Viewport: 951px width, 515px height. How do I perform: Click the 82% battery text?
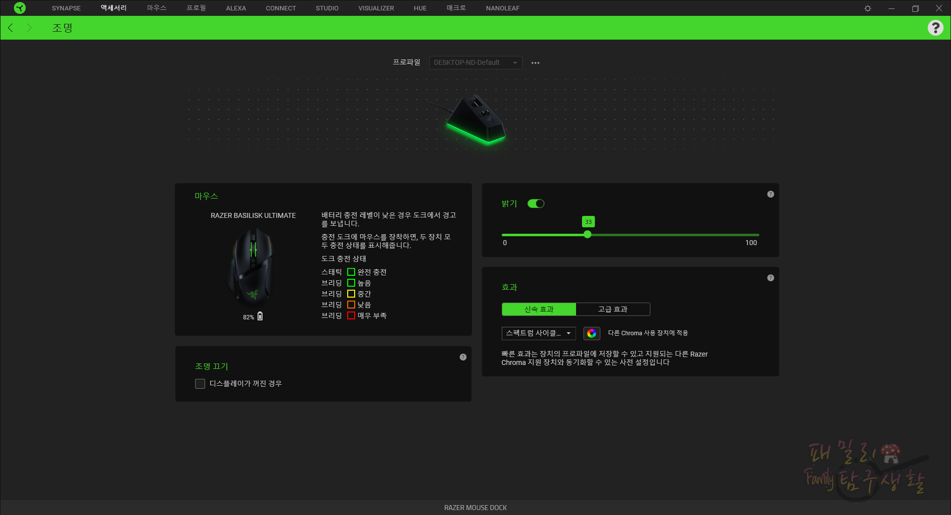pyautogui.click(x=248, y=317)
